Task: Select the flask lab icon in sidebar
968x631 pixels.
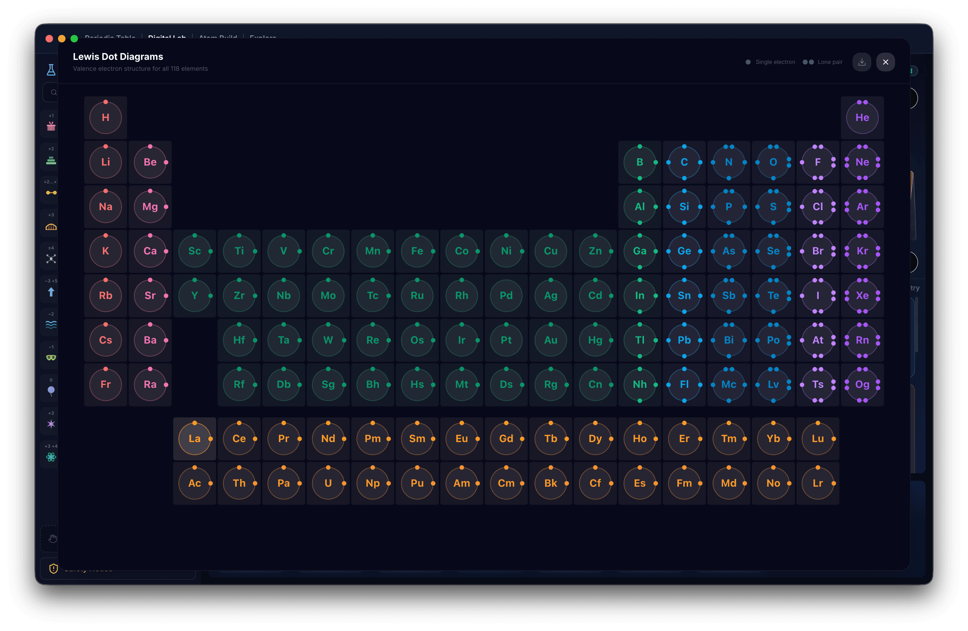Action: pyautogui.click(x=51, y=70)
